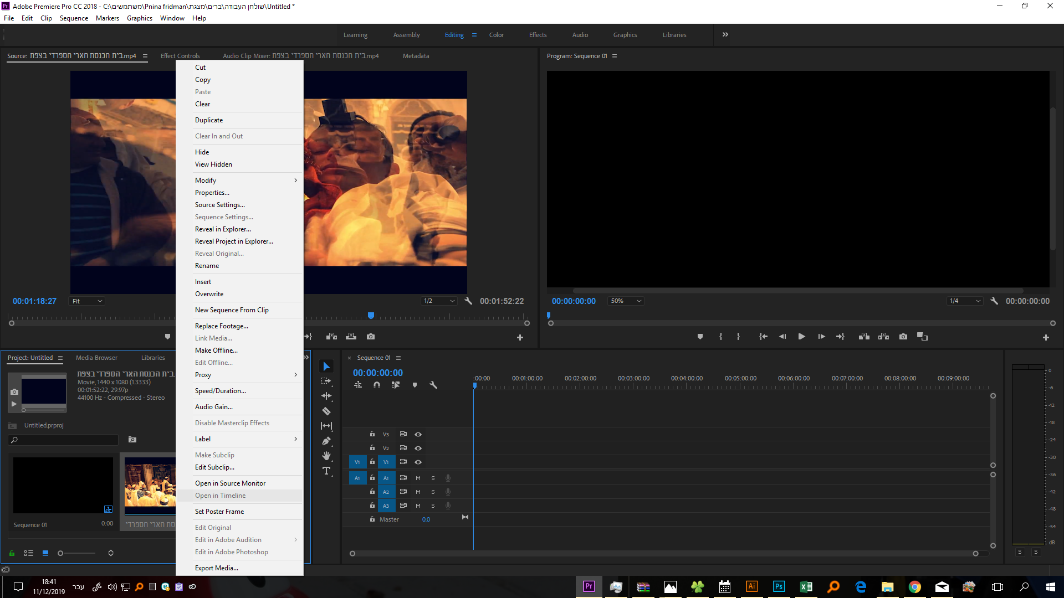
Task: Choose New Sequence From Clip
Action: [232, 310]
